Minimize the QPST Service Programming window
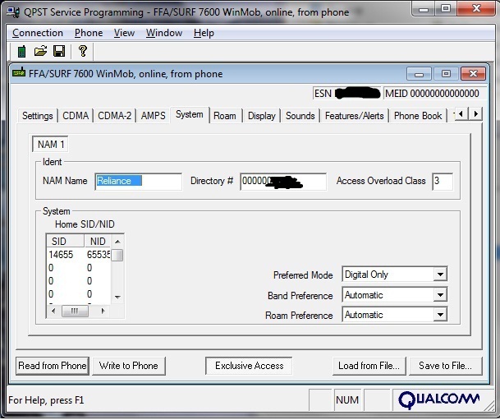The image size is (500, 420). click(424, 8)
